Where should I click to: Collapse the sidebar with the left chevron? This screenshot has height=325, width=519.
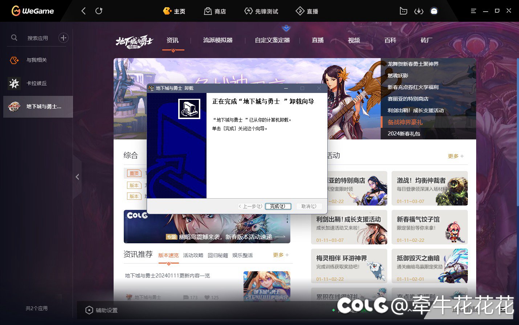point(77,177)
